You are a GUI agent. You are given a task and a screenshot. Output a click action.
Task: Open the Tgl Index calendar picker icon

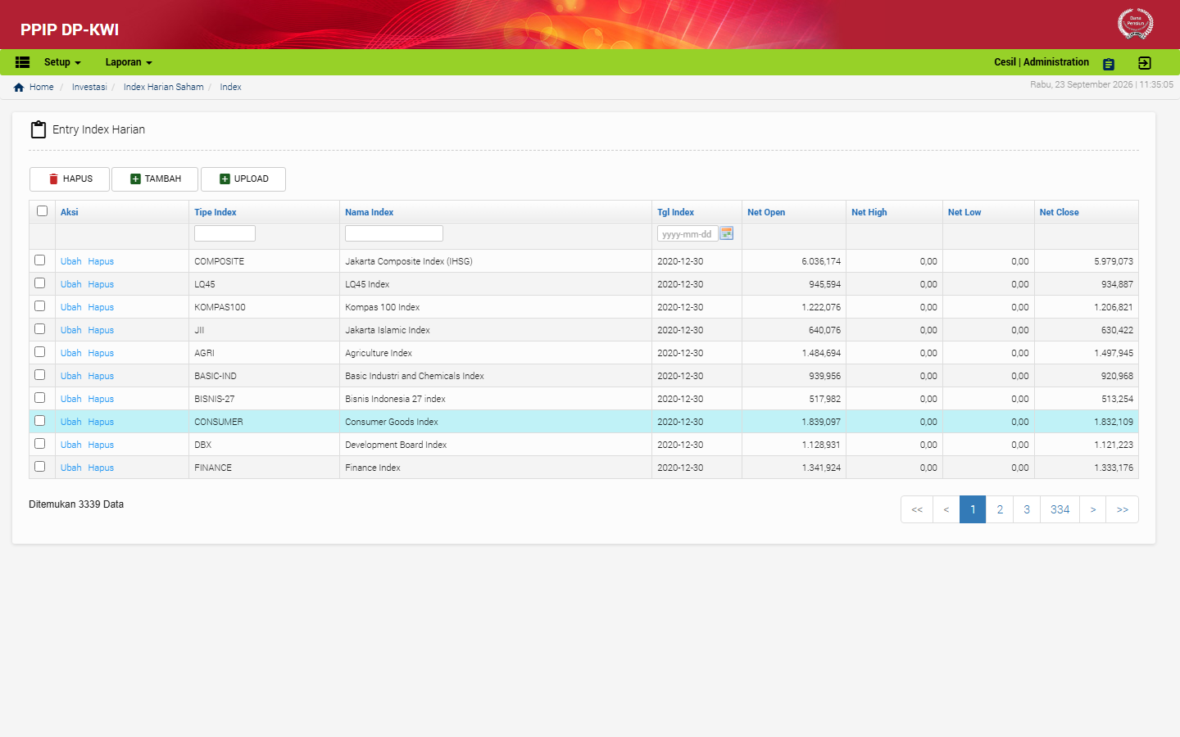pos(726,233)
